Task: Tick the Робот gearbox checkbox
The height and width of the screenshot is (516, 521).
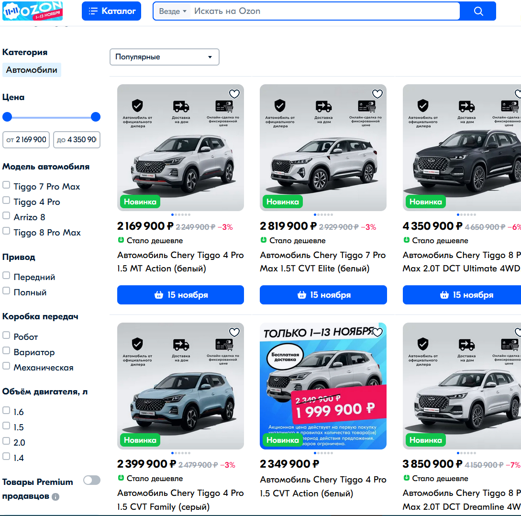Action: click(x=6, y=336)
